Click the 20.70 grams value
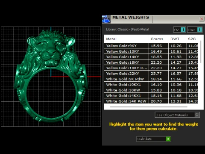 [156, 101]
